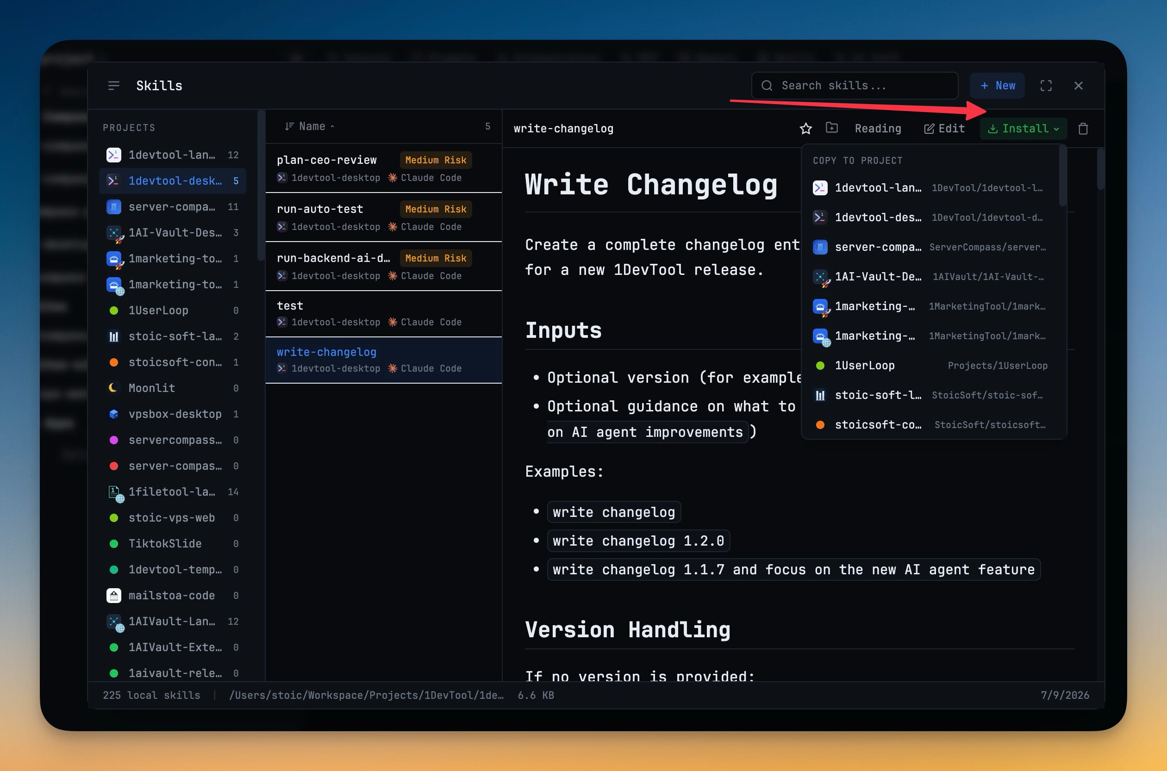The image size is (1167, 771).
Task: Copy skill to stoic-soft-l… in dropdown menu
Action: pos(930,395)
